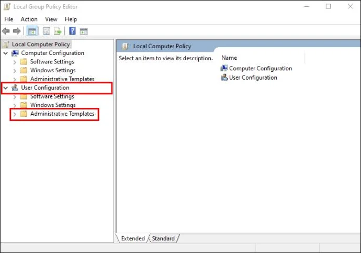The image size is (361, 253).
Task: Click Windows Settings folder icon under Computer Configuration
Action: point(24,70)
